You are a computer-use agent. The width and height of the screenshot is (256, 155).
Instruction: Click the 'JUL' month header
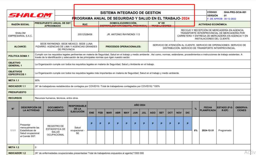[144, 113]
